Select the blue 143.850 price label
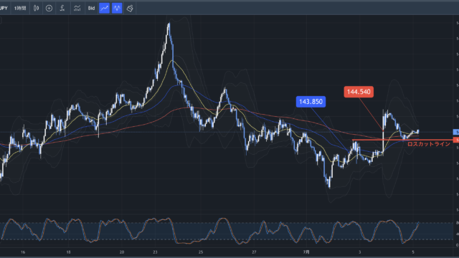This screenshot has width=459, height=258. point(311,102)
